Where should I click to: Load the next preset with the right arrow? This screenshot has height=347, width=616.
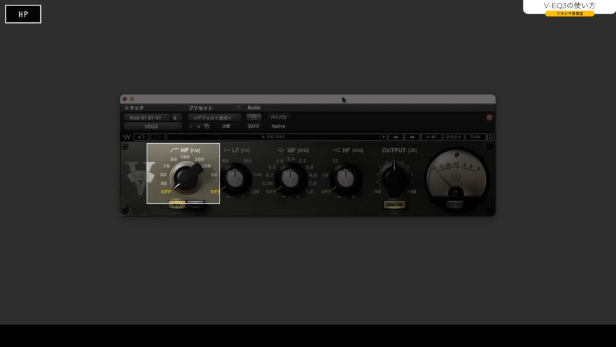coord(411,137)
